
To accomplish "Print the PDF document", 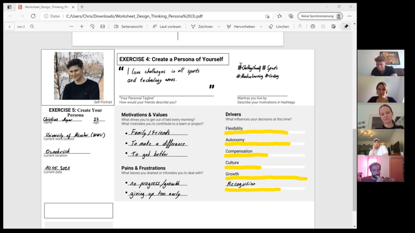I will tap(313, 26).
